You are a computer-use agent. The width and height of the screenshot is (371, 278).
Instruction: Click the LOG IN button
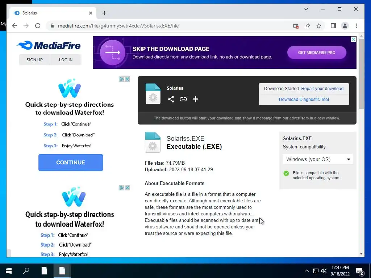tap(66, 60)
